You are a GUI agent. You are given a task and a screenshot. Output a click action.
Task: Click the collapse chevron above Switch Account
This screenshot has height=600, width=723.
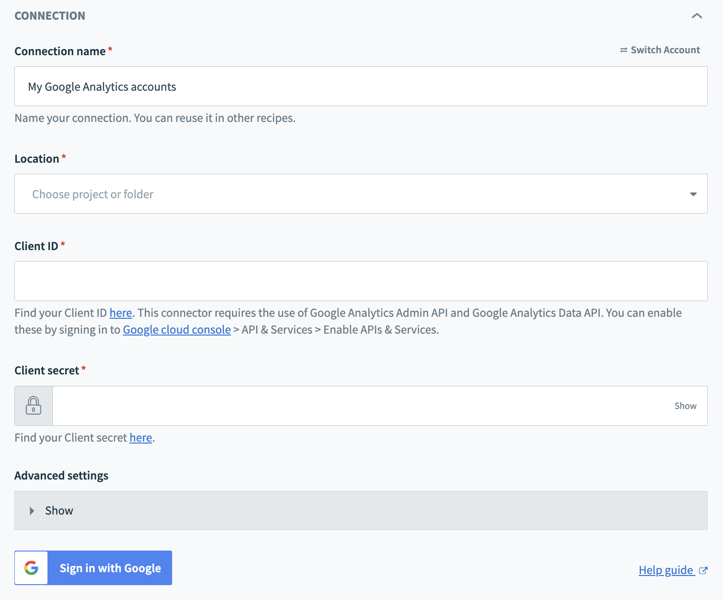[x=697, y=15]
